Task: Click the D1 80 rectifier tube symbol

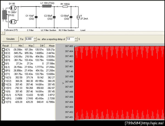Action: pos(13,8)
